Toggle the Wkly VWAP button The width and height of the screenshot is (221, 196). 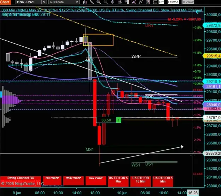click(74, 180)
